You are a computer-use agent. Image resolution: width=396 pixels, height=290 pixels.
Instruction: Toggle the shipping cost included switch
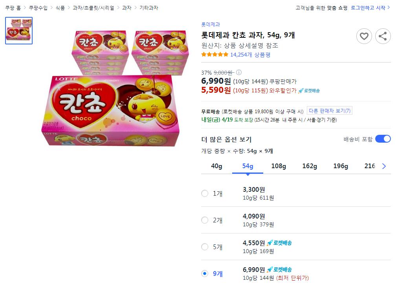pyautogui.click(x=383, y=139)
